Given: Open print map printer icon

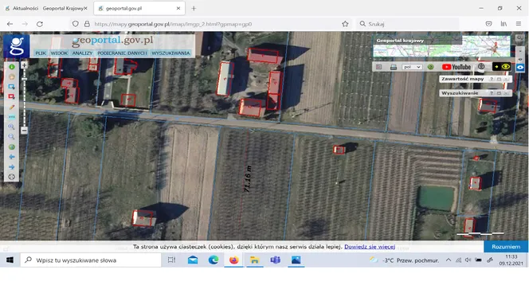Looking at the screenshot, I should click(394, 67).
